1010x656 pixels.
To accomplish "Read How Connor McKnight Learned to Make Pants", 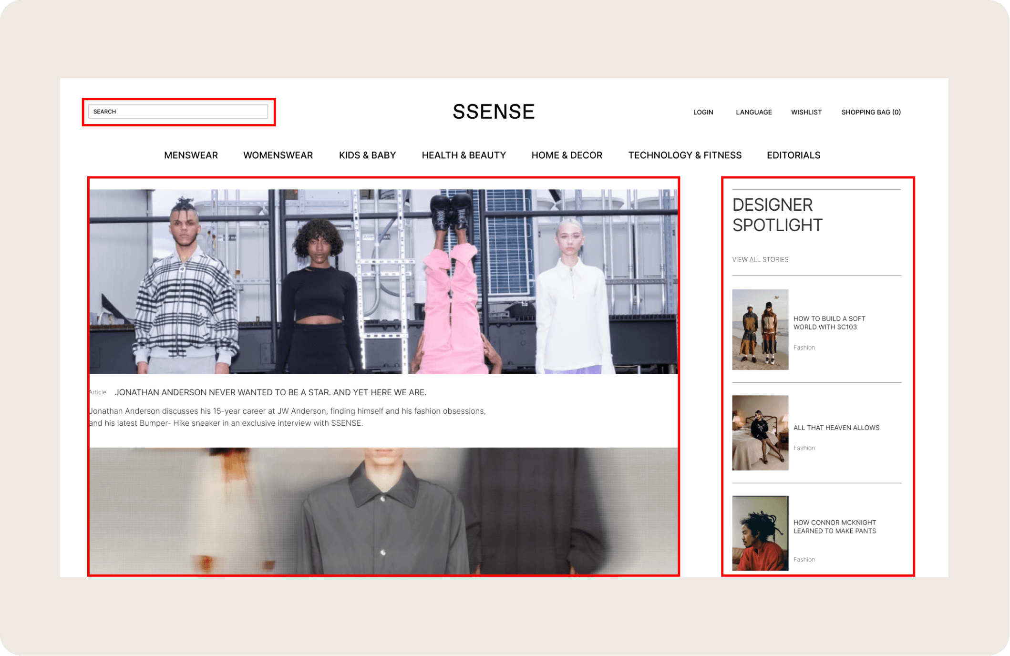I will [x=835, y=527].
